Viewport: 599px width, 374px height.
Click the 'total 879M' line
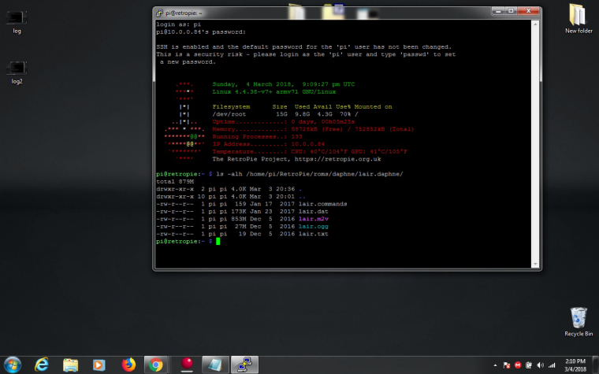pos(175,182)
